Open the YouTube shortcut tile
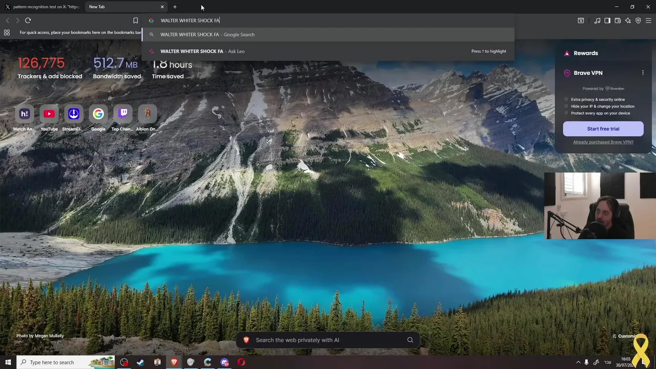 pyautogui.click(x=49, y=118)
